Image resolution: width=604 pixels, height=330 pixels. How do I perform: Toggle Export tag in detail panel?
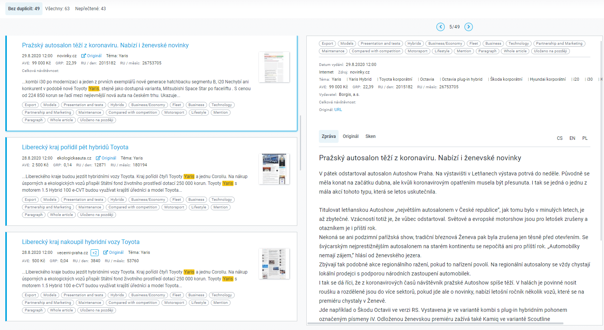click(x=328, y=44)
